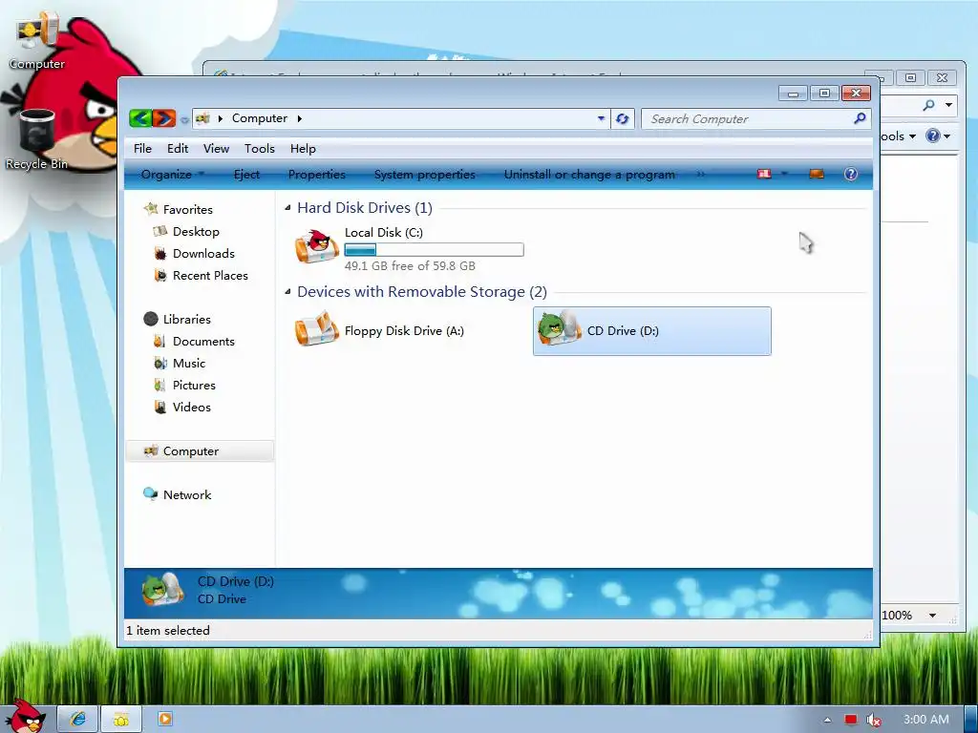Click the 49.1 GB free of 59.8 GB text
This screenshot has width=978, height=733.
coord(410,266)
